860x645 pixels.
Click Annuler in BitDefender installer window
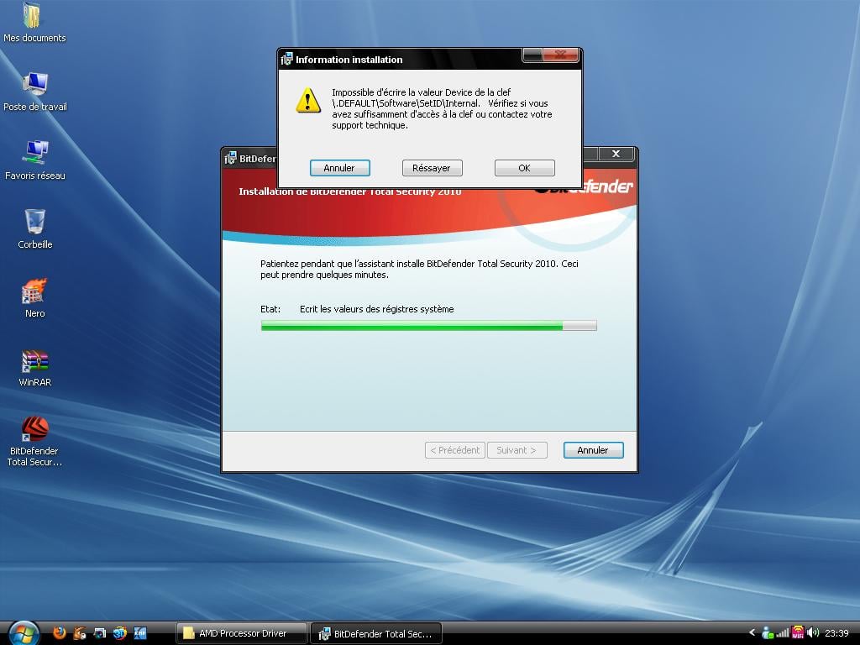coord(593,450)
